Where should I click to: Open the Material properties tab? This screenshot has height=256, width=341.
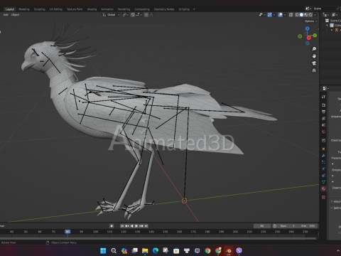pos(323,188)
